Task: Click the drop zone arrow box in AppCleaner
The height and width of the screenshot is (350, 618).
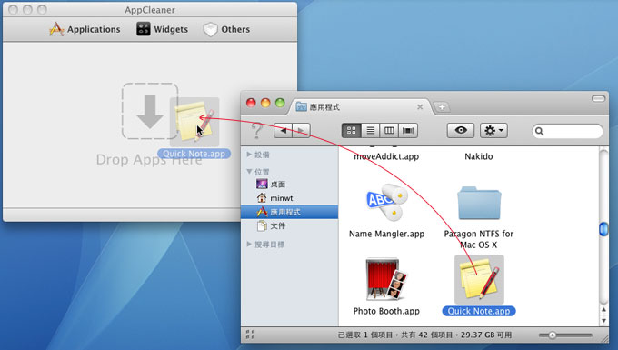Action: coord(150,111)
